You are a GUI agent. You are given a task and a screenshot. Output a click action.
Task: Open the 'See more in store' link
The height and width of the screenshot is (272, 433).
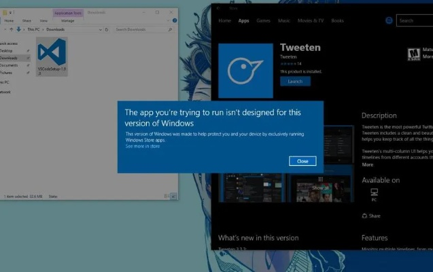[143, 146]
